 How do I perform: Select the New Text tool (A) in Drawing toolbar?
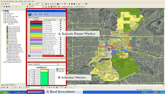click(20, 87)
